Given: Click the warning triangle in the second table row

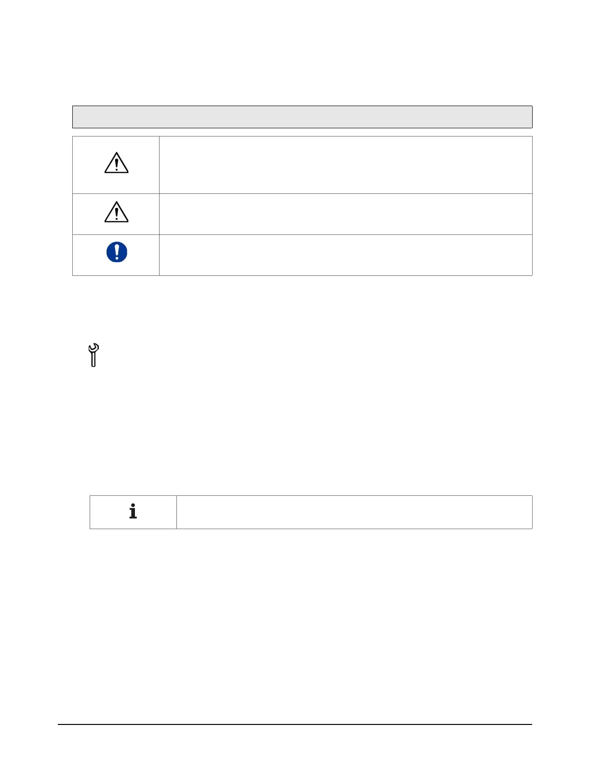Looking at the screenshot, I should 117,212.
